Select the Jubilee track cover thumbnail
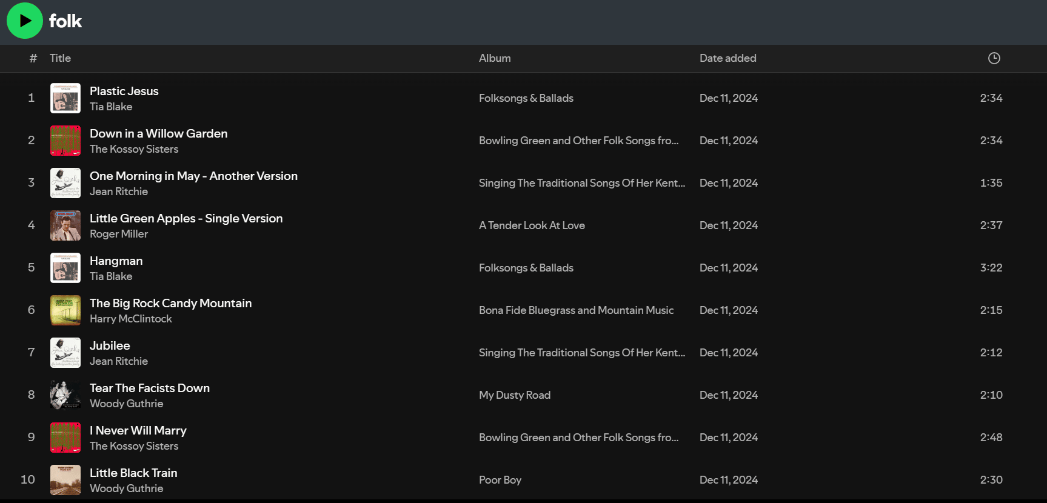This screenshot has height=503, width=1047. click(65, 353)
